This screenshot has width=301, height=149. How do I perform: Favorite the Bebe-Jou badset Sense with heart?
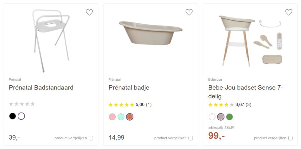tap(289, 12)
